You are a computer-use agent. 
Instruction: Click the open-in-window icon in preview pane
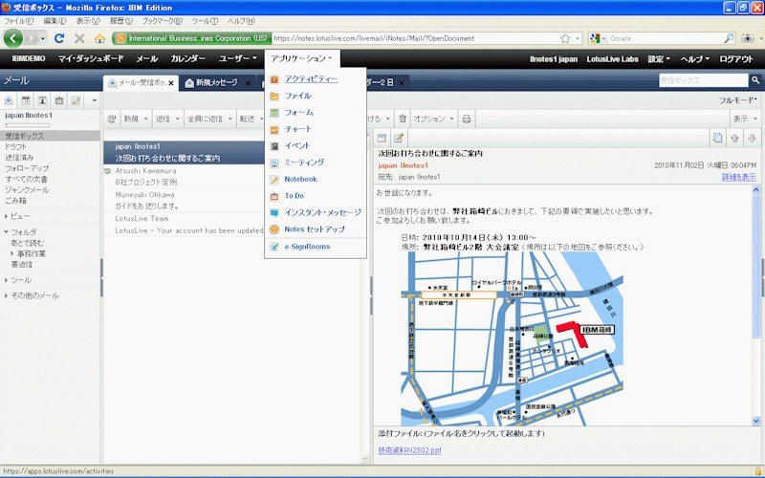382,138
